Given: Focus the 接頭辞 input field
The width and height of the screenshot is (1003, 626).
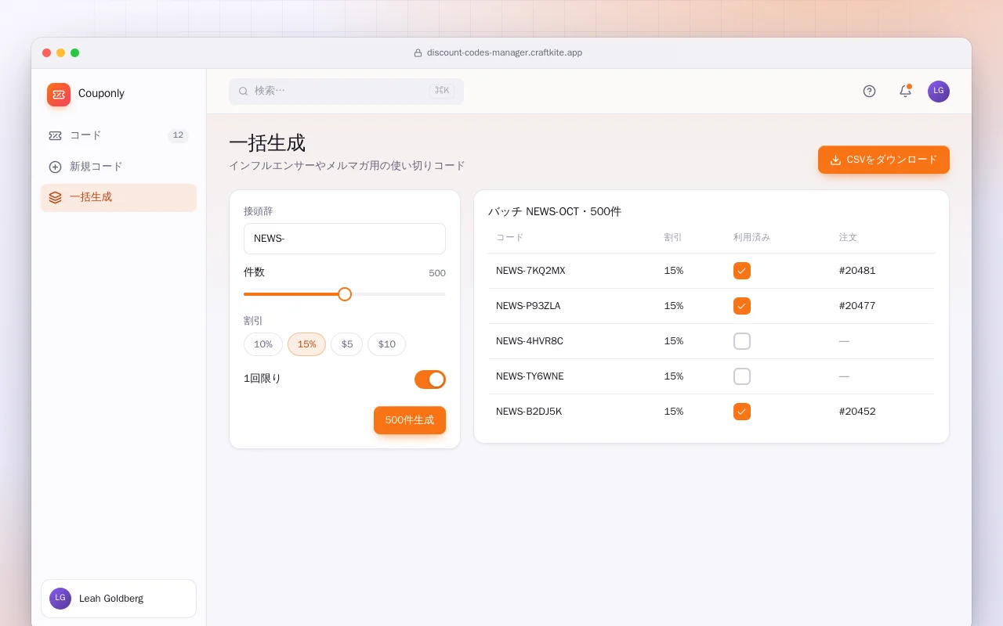Looking at the screenshot, I should [345, 239].
